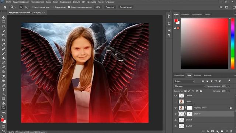Select the Type tool in toolbar
Screen dimensions: 236x133
point(3,90)
